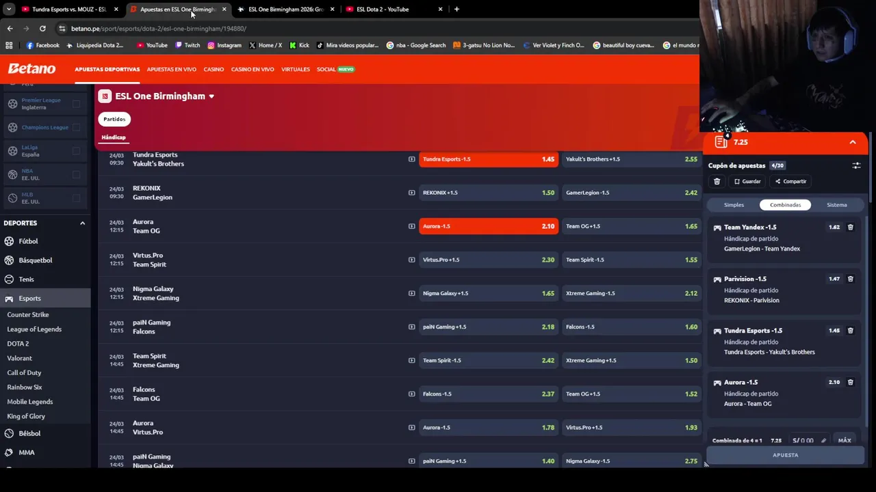
Task: Select Team Spirit -1.5 at 1.55
Action: (632, 260)
